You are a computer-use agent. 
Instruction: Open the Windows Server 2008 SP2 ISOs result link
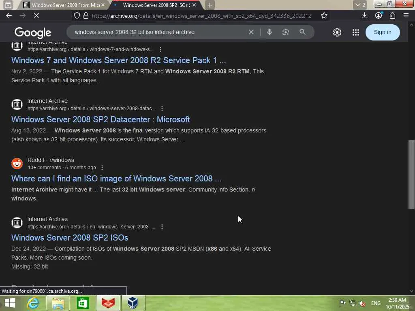tap(70, 238)
